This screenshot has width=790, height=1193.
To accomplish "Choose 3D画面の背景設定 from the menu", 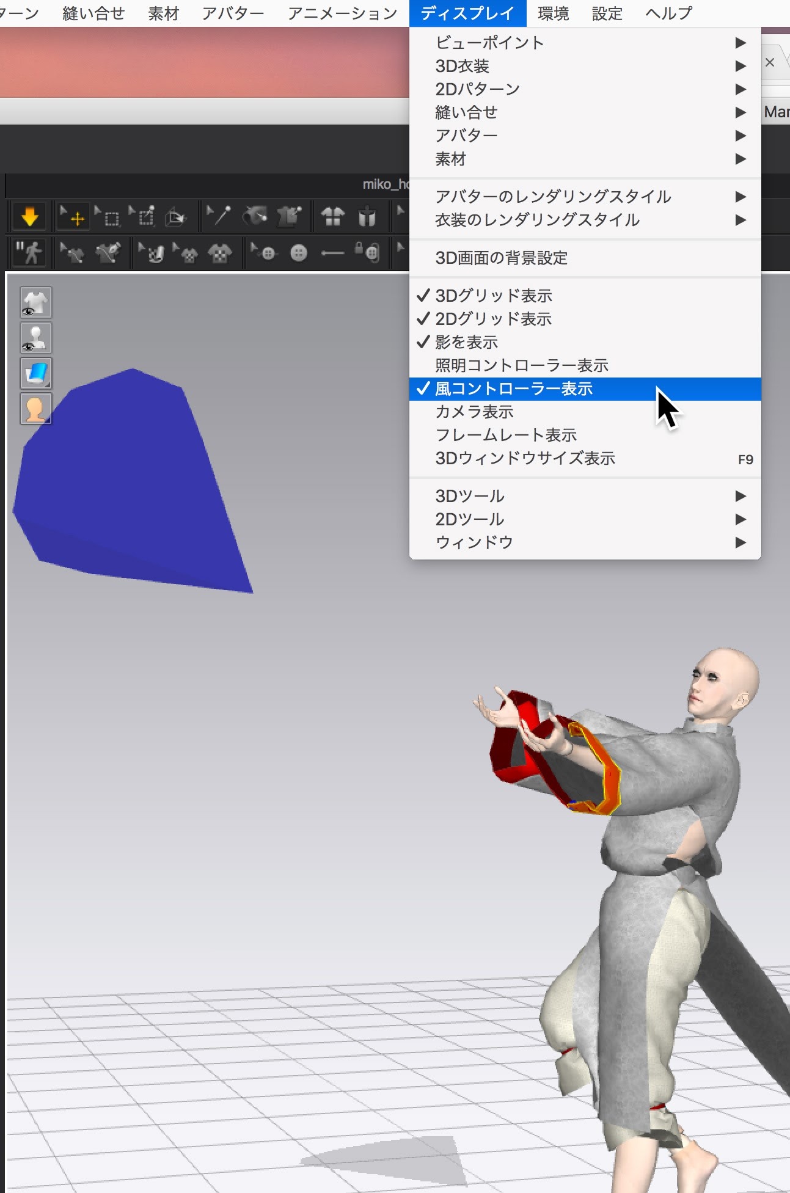I will [501, 258].
